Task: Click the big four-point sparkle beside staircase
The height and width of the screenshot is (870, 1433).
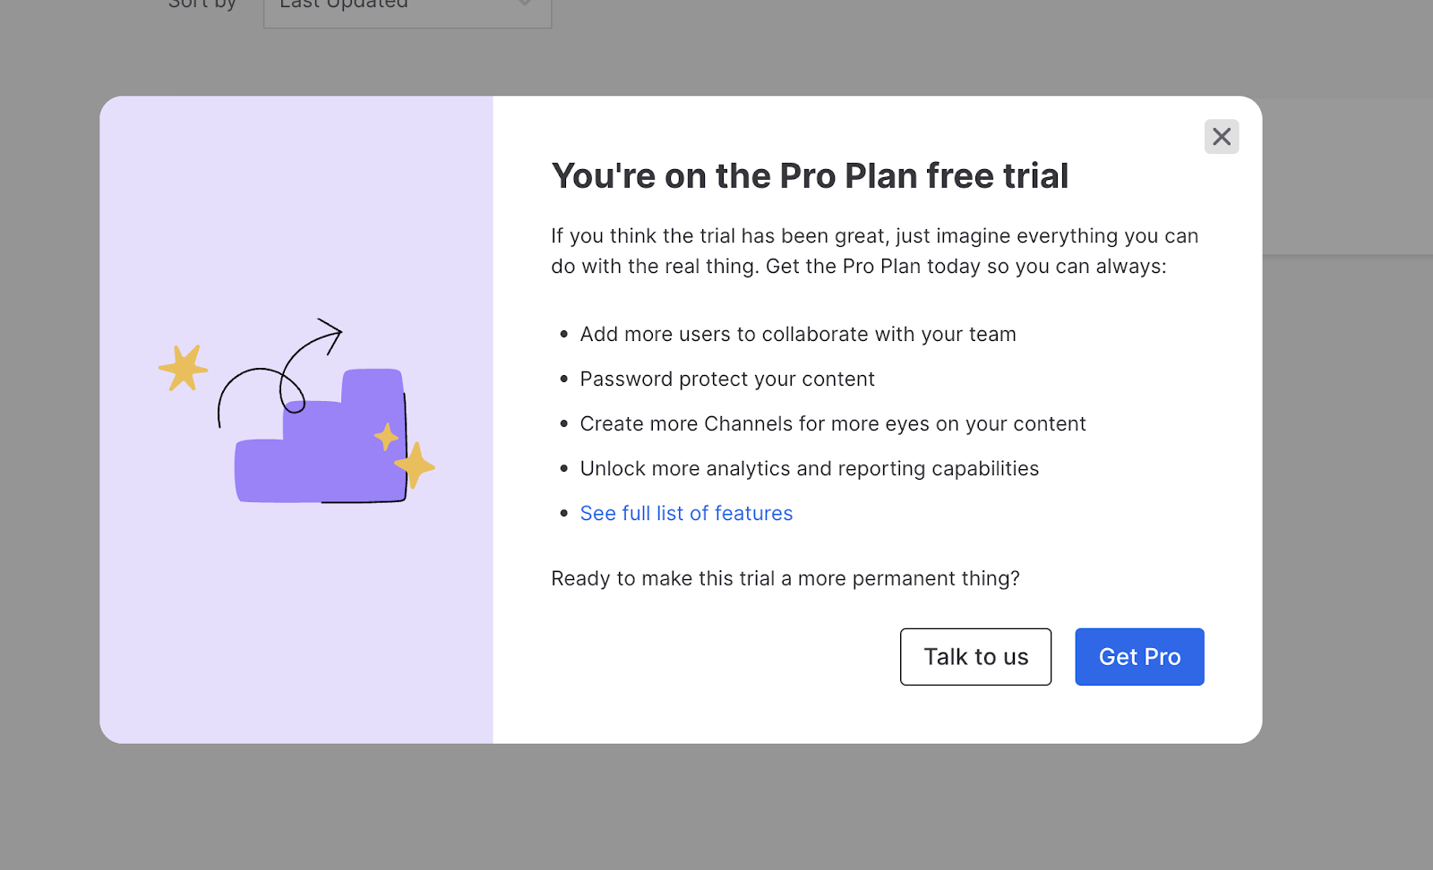Action: click(x=415, y=465)
